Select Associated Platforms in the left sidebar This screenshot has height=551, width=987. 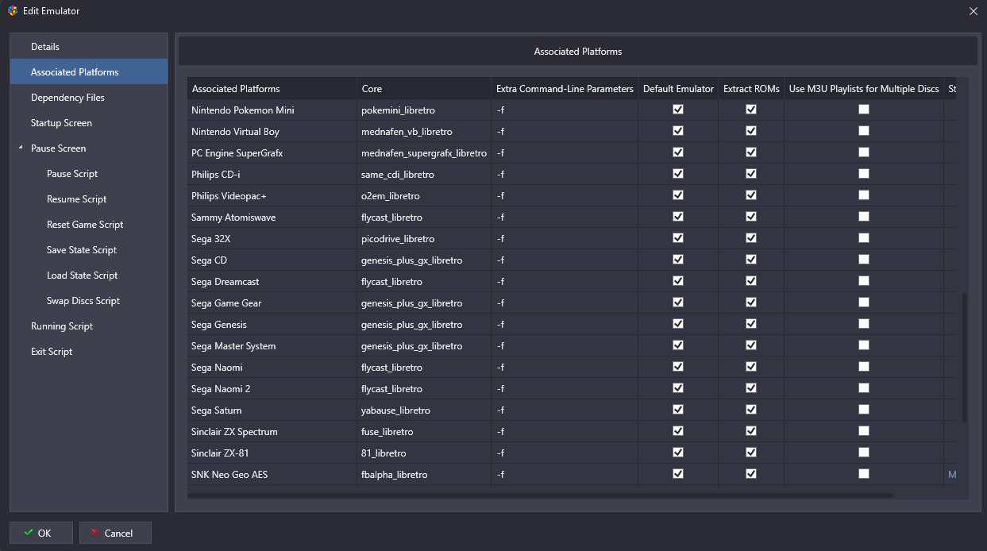pos(89,72)
